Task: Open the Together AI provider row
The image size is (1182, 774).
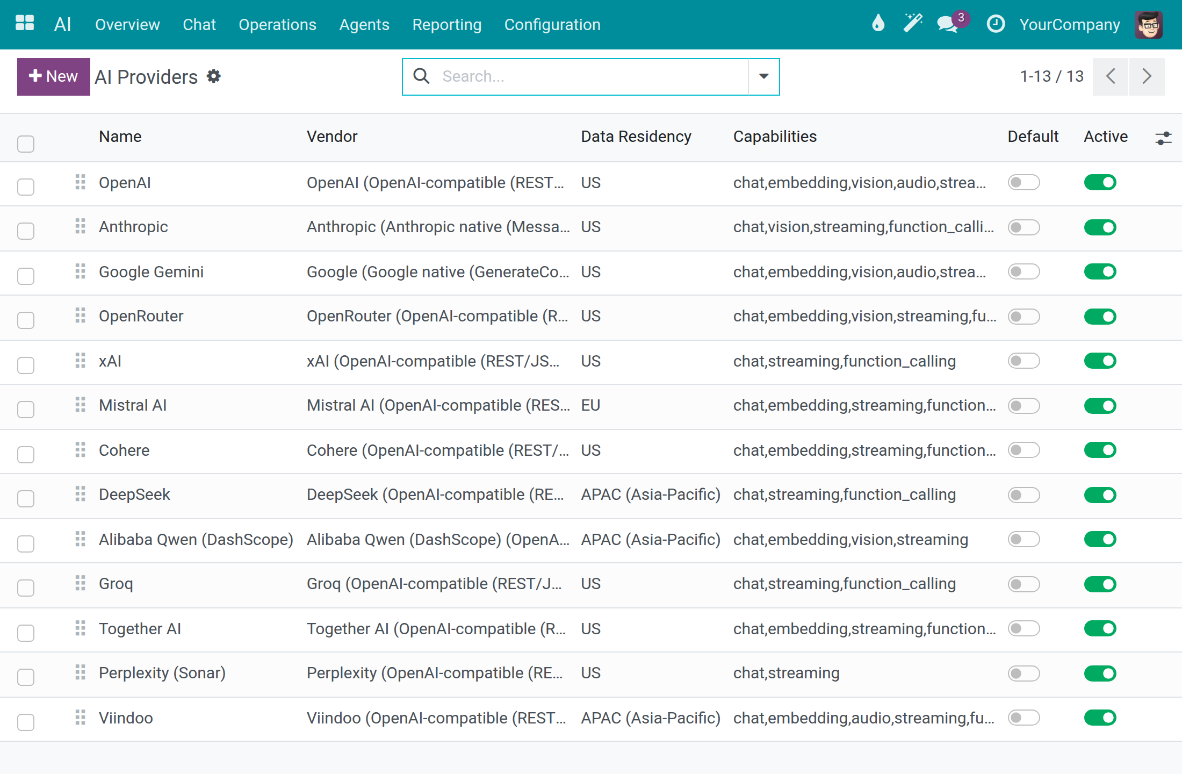Action: coord(591,629)
